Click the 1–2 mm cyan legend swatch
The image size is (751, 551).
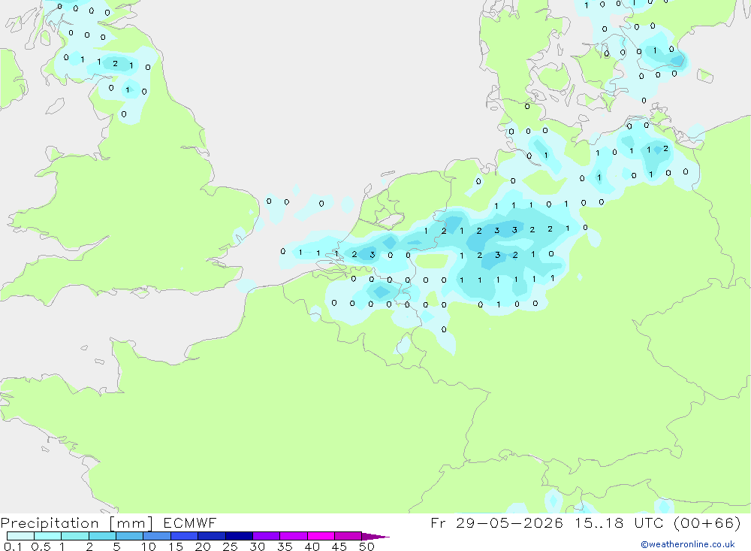pyautogui.click(x=75, y=536)
